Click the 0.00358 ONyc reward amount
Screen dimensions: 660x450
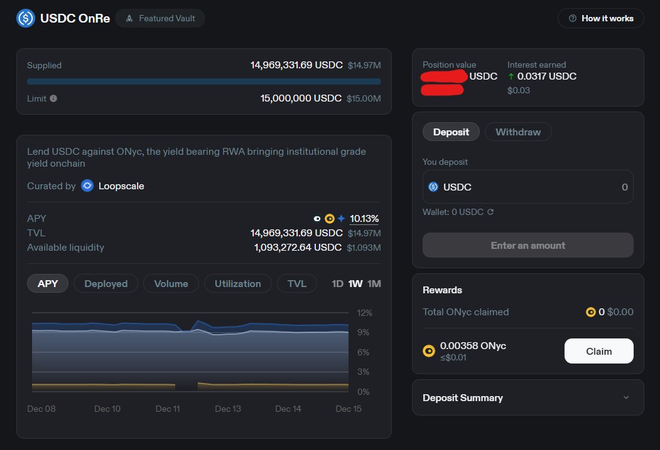click(x=473, y=346)
